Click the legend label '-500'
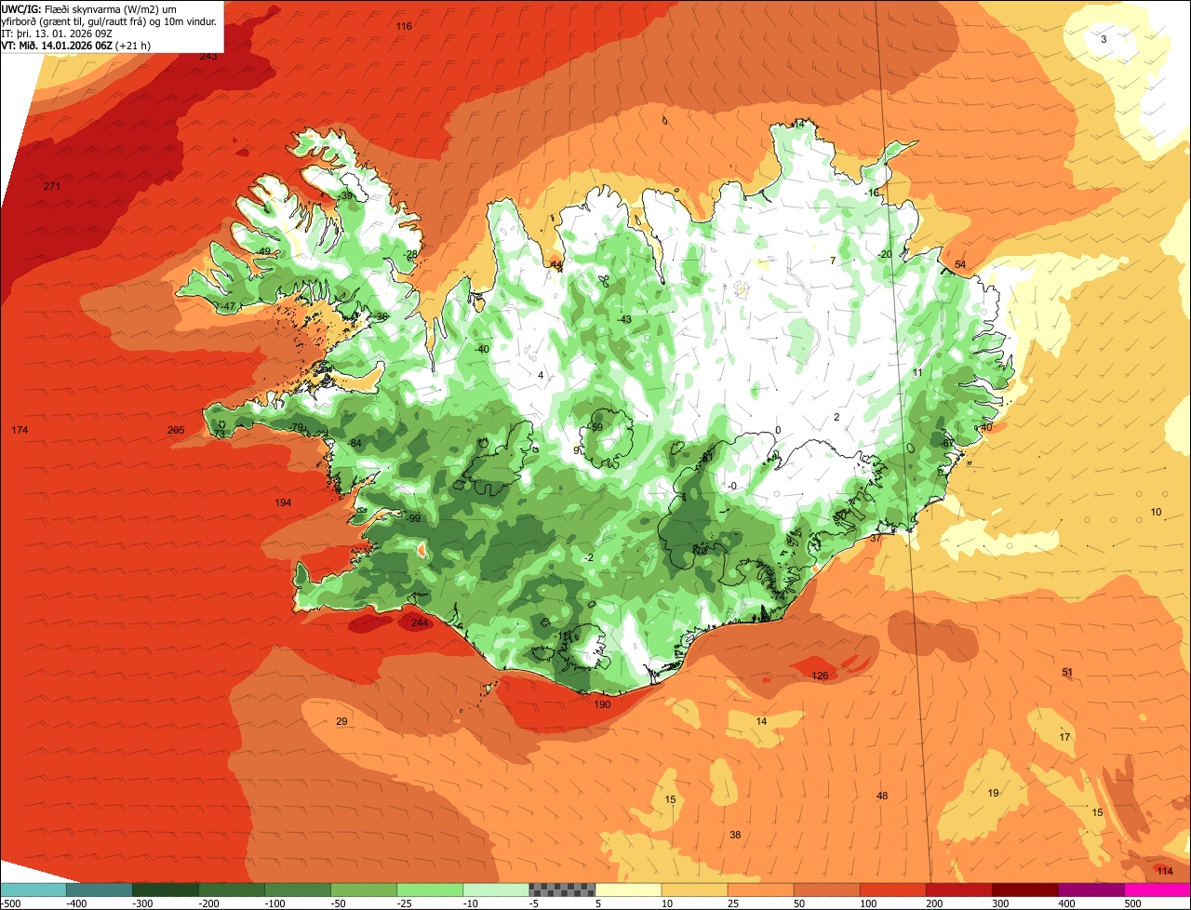Viewport: 1191px width, 910px height. [x=10, y=903]
